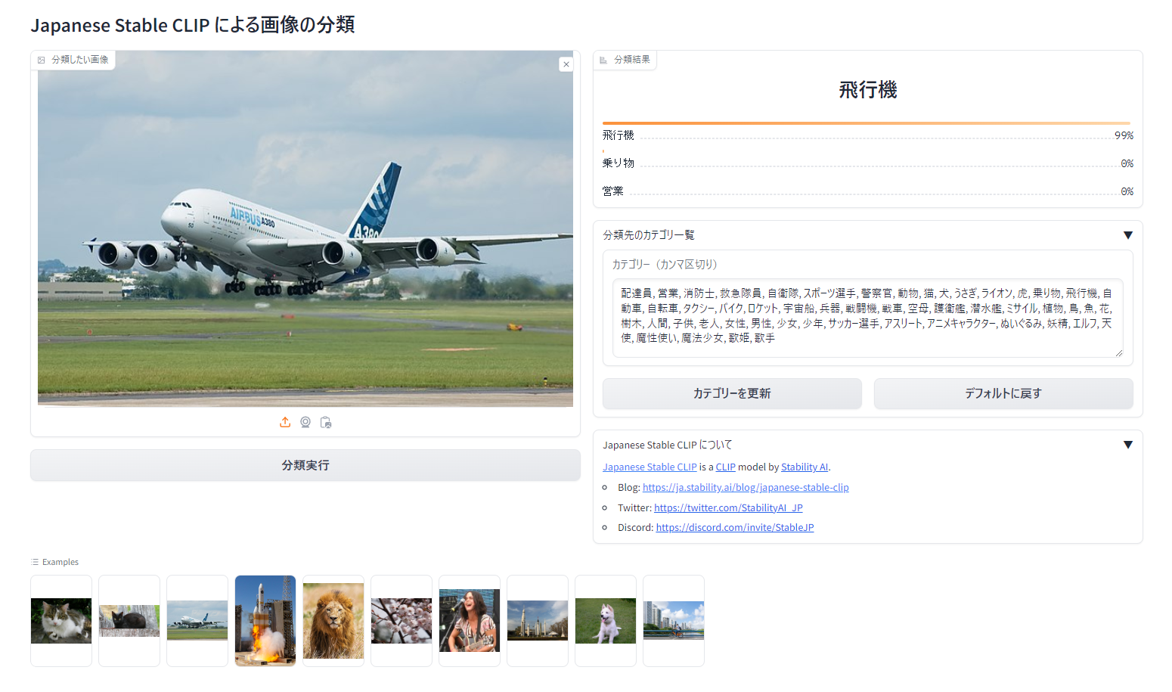The image size is (1172, 692).
Task: Select the black cat example thumbnail
Action: click(x=129, y=621)
